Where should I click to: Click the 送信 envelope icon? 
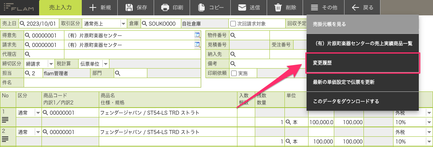(x=242, y=8)
